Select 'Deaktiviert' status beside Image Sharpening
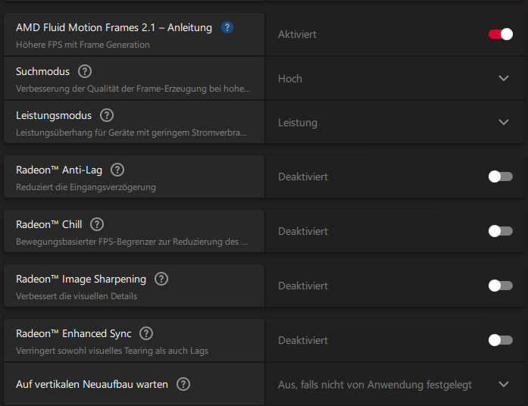 point(303,286)
